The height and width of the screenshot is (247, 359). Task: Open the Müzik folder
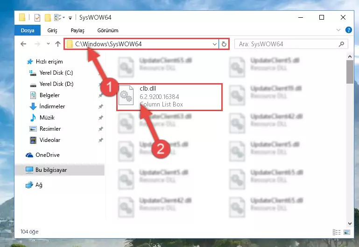[47, 118]
